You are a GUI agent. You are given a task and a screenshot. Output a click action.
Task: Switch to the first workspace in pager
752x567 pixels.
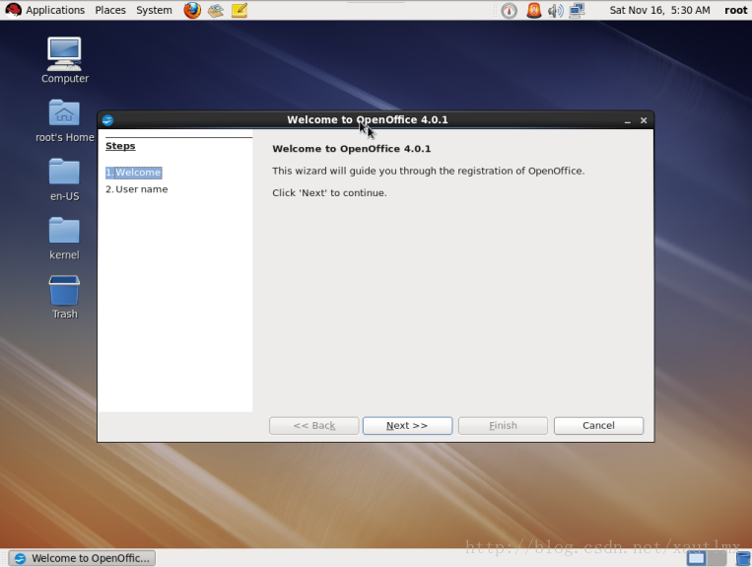tap(696, 558)
